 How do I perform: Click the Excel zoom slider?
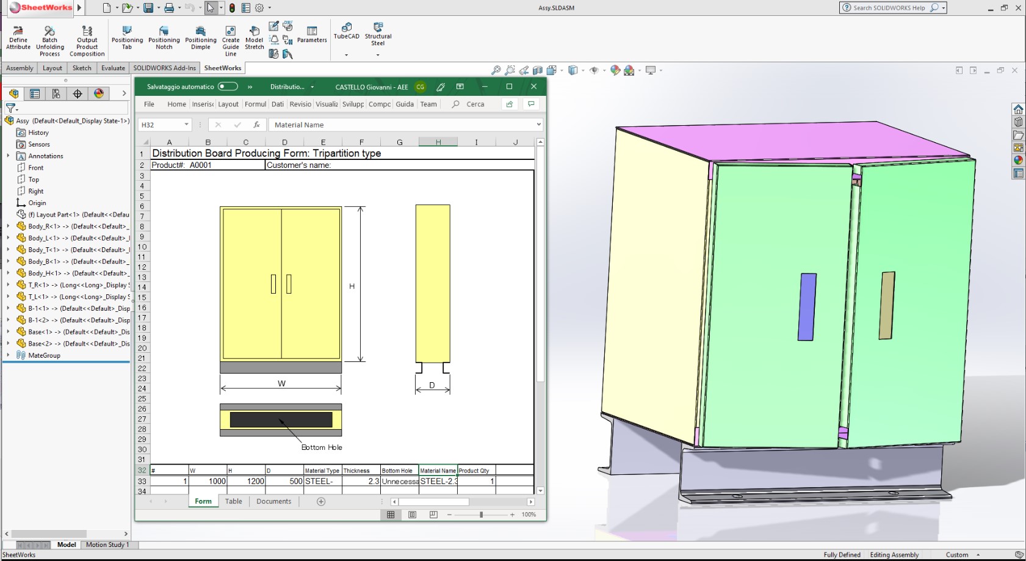tap(482, 515)
